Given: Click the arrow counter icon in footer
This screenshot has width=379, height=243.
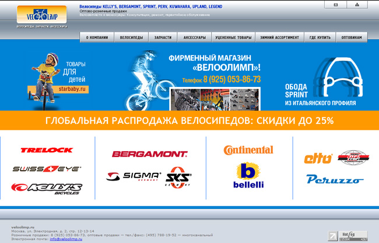Looking at the screenshot, I should pyautogui.click(x=332, y=236).
